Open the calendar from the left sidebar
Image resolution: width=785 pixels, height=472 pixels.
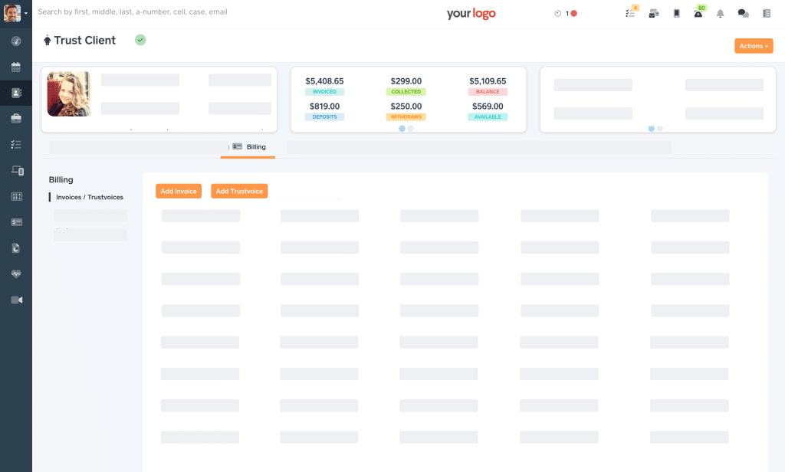[16, 67]
